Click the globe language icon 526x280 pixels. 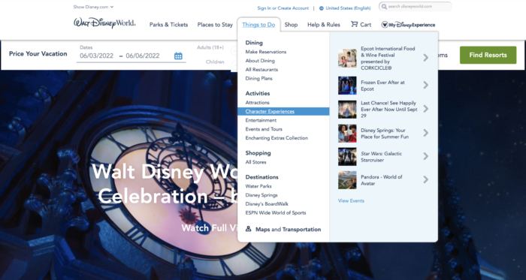322,8
